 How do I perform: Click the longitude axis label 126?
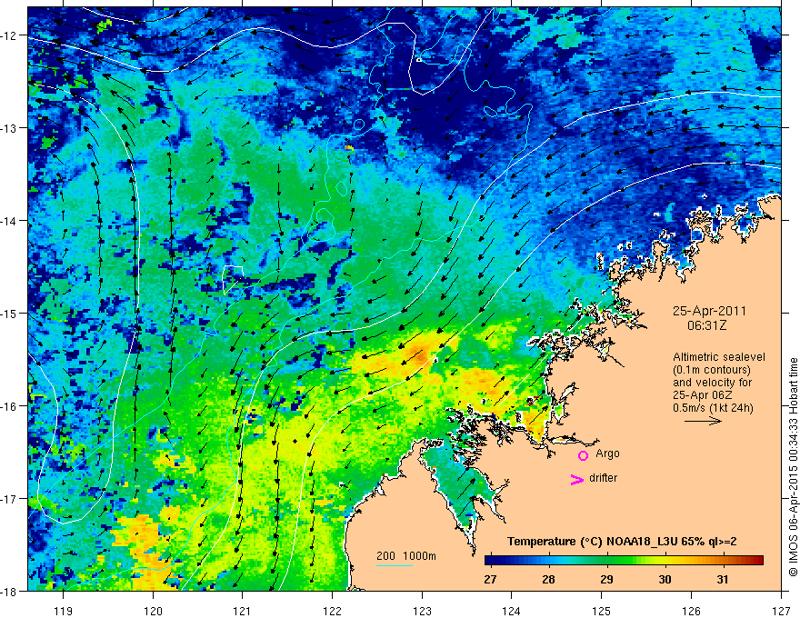click(x=691, y=611)
